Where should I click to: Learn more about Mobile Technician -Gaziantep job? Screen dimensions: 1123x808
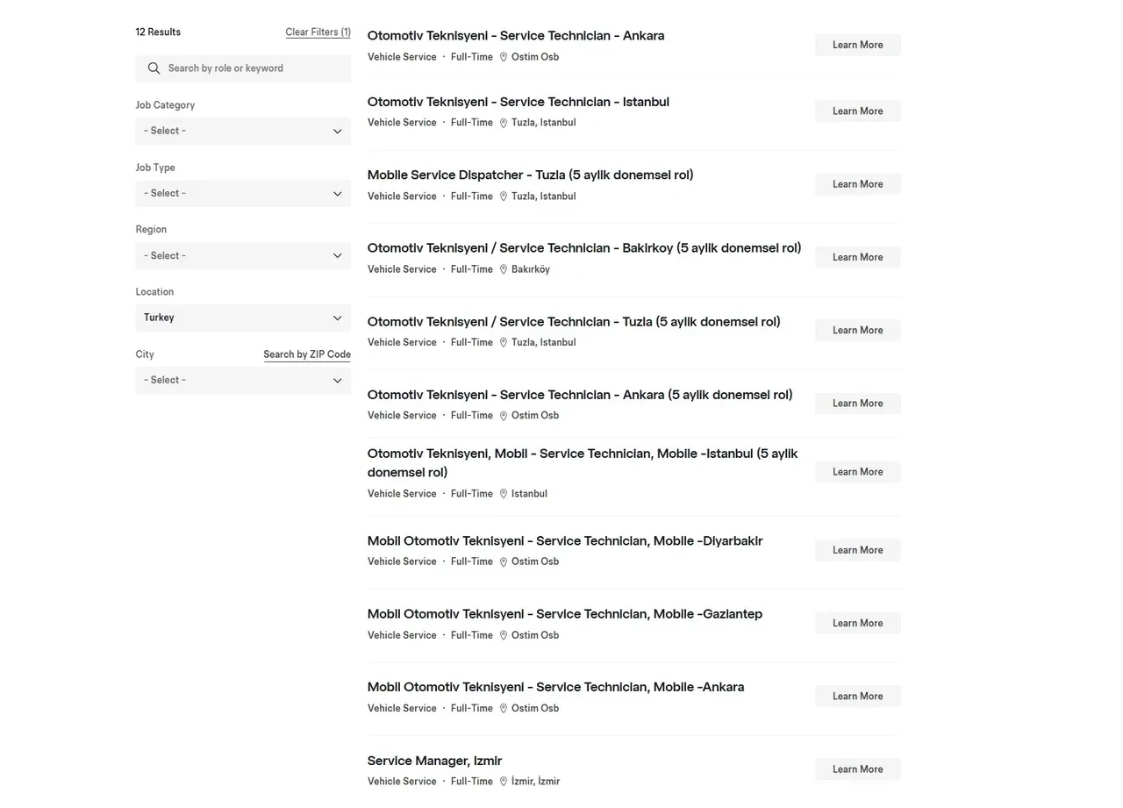(x=857, y=623)
